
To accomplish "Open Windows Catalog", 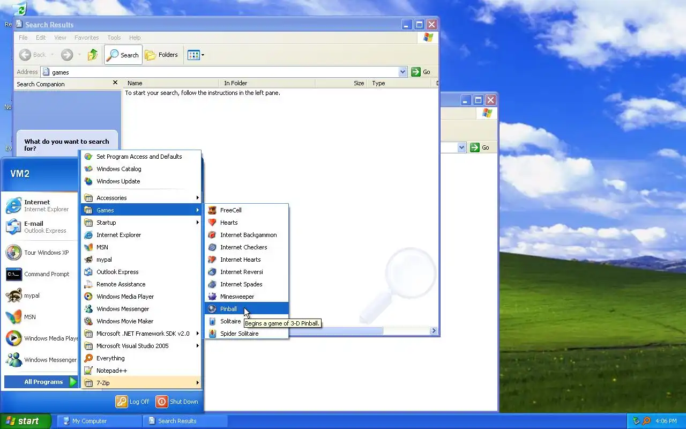I will pyautogui.click(x=141, y=169).
